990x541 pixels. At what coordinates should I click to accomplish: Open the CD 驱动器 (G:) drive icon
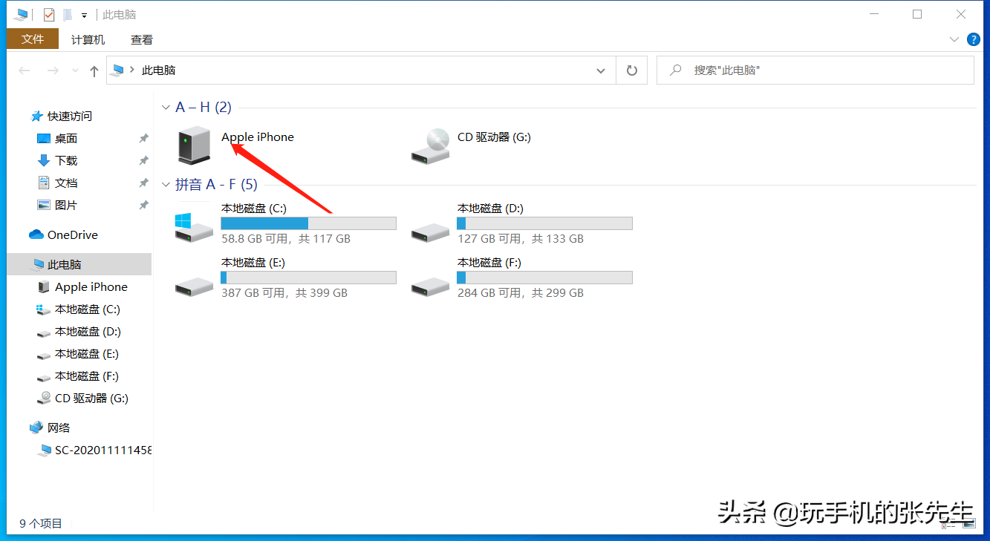tap(429, 145)
